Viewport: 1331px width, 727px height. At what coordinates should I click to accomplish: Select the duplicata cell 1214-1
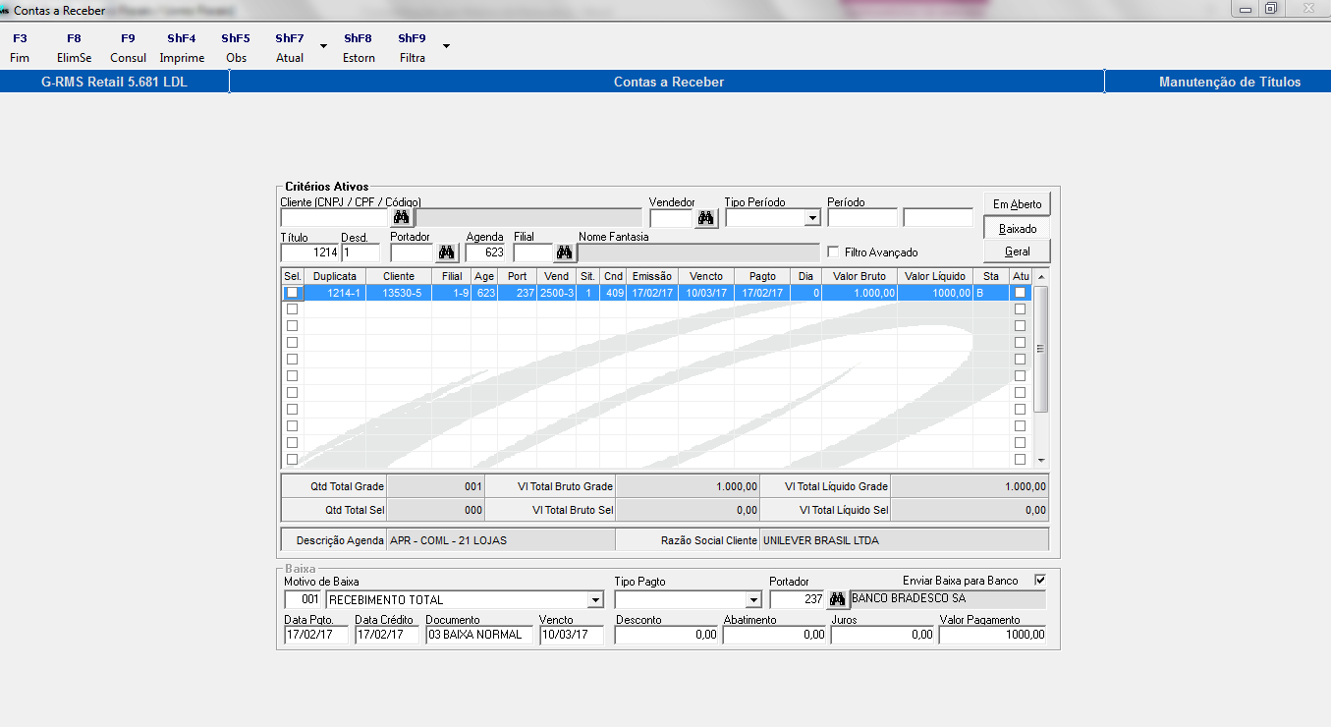point(334,293)
